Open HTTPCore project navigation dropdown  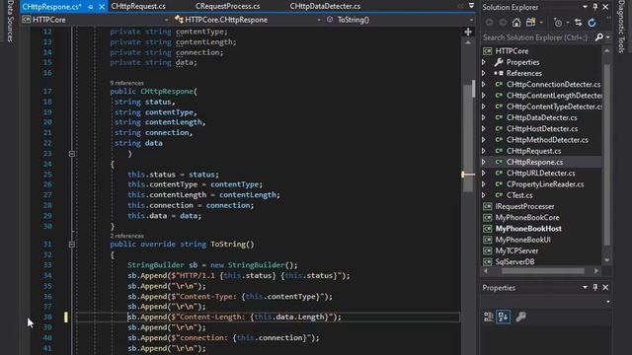pyautogui.click(x=166, y=20)
